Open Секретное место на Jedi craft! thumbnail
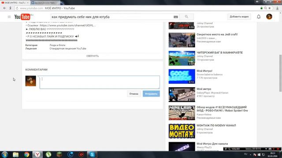 tap(182, 40)
